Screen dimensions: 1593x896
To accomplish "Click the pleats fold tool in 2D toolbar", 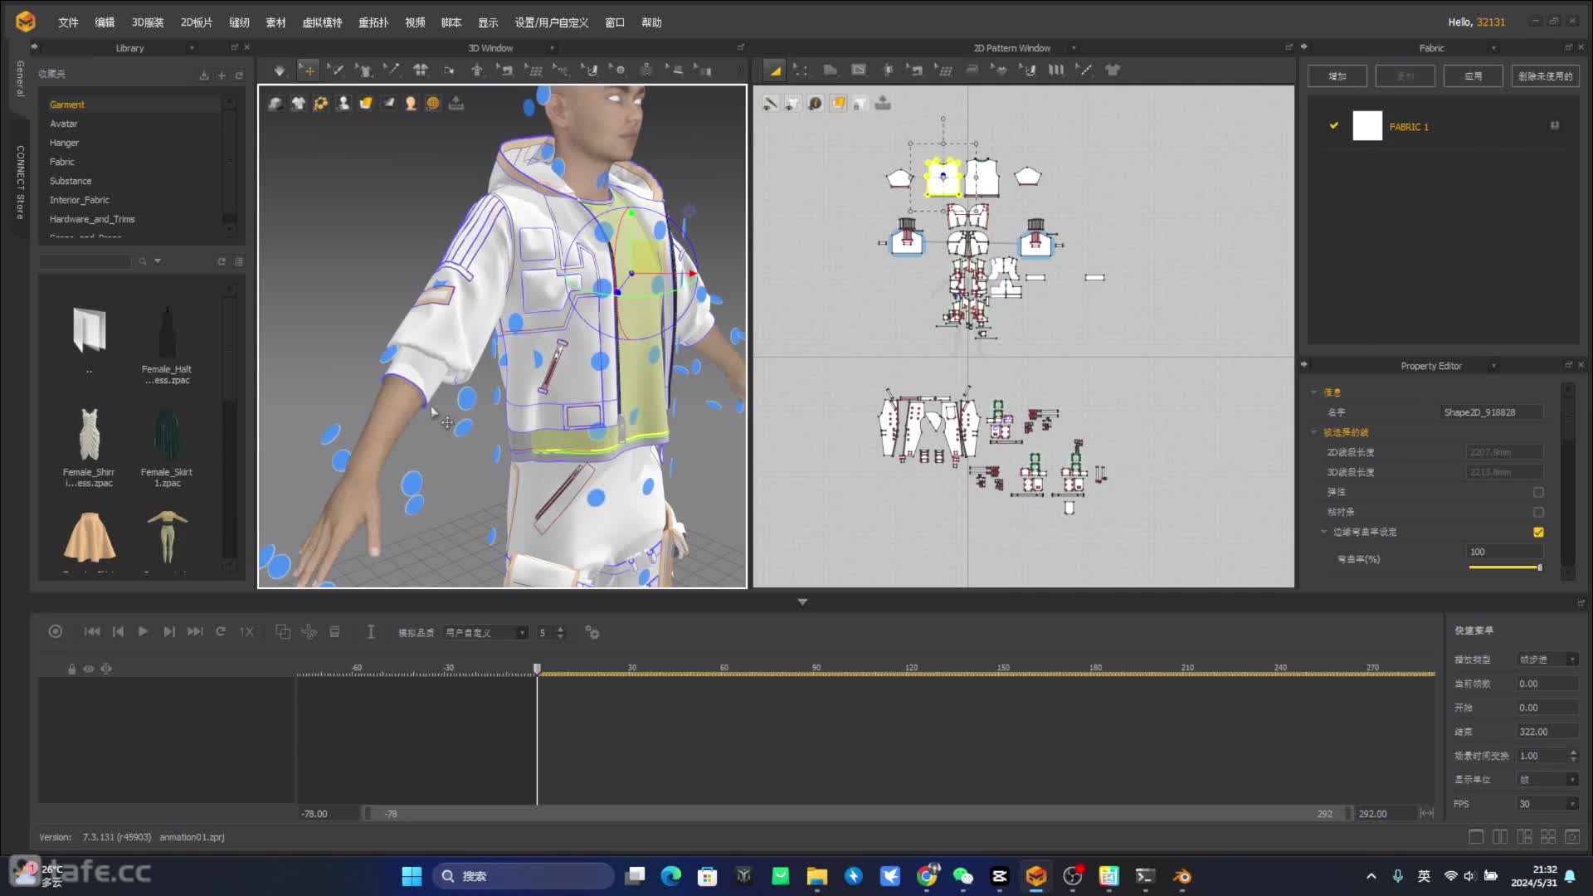I will 1055,71.
